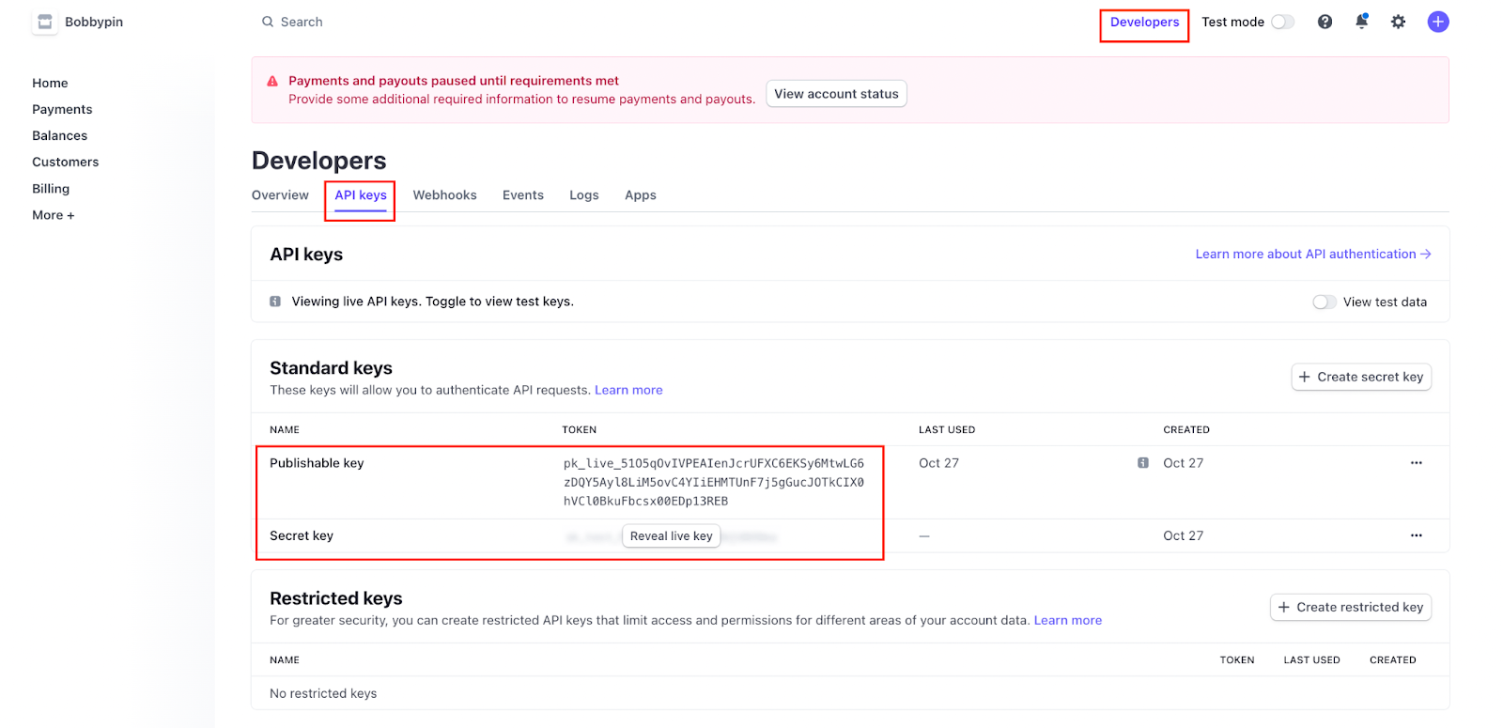The width and height of the screenshot is (1503, 728).
Task: Open the notifications bell icon
Action: click(x=1361, y=22)
